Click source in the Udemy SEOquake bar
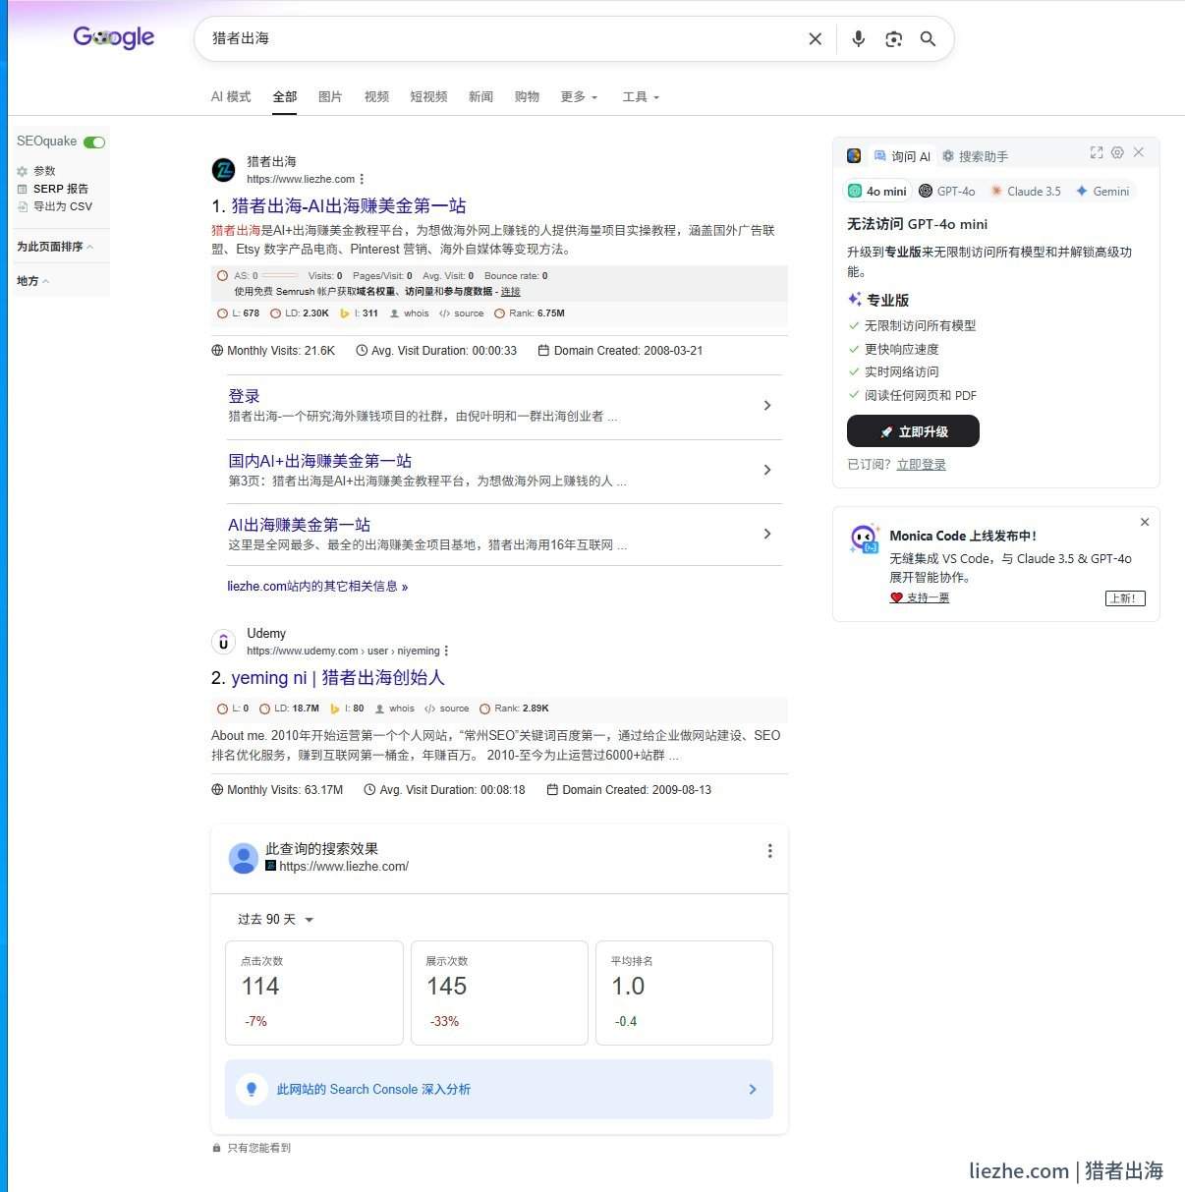1185x1192 pixels. [447, 709]
